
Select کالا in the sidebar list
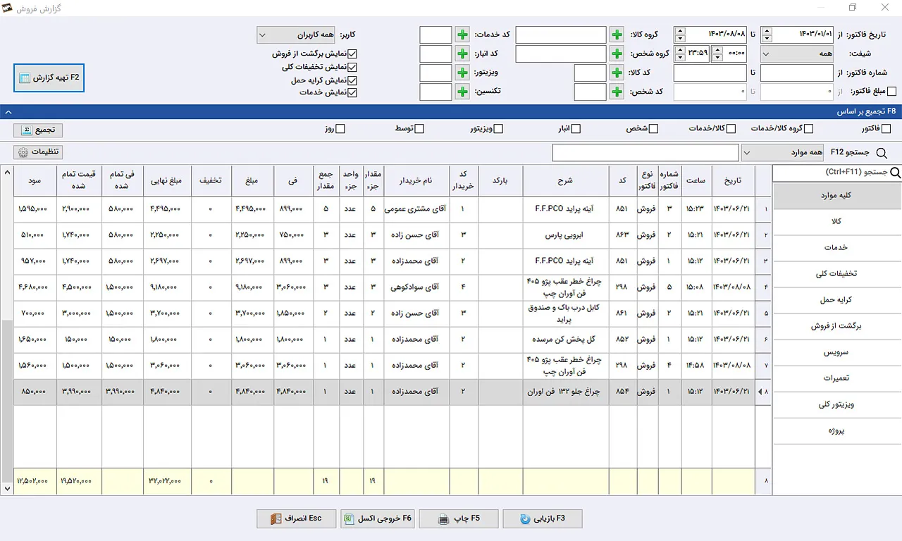click(x=837, y=222)
